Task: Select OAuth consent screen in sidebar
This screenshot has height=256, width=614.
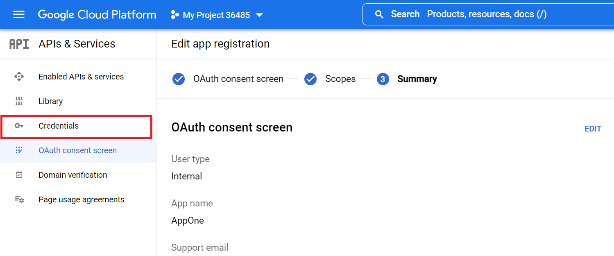Action: pyautogui.click(x=77, y=150)
